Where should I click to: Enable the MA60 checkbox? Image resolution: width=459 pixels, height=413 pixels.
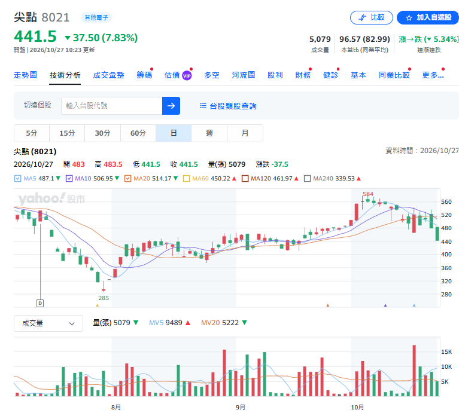pyautogui.click(x=187, y=178)
